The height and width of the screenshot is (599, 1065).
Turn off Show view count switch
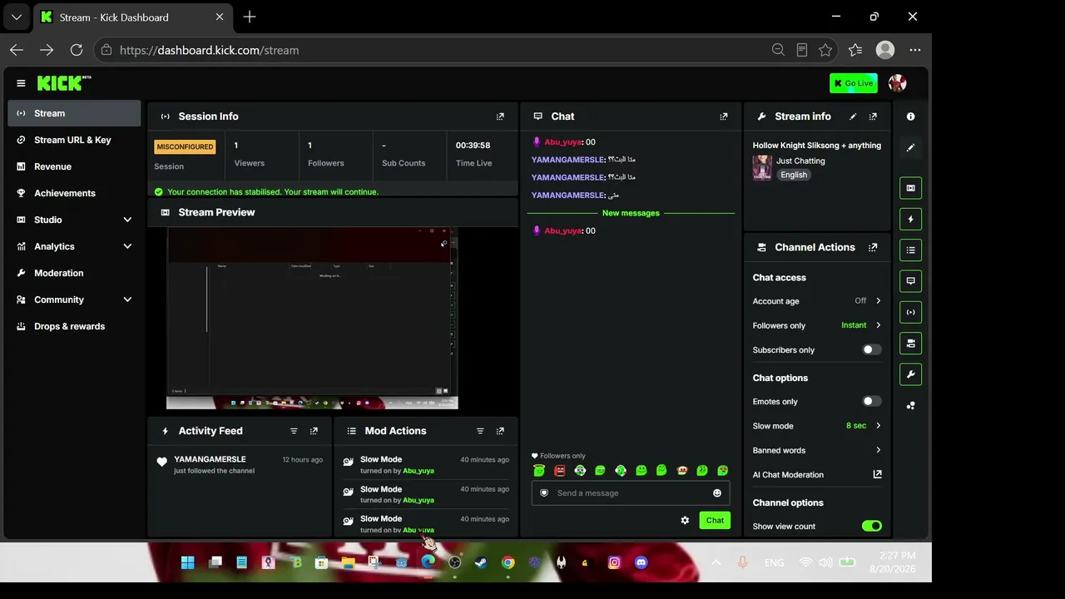[x=871, y=527]
